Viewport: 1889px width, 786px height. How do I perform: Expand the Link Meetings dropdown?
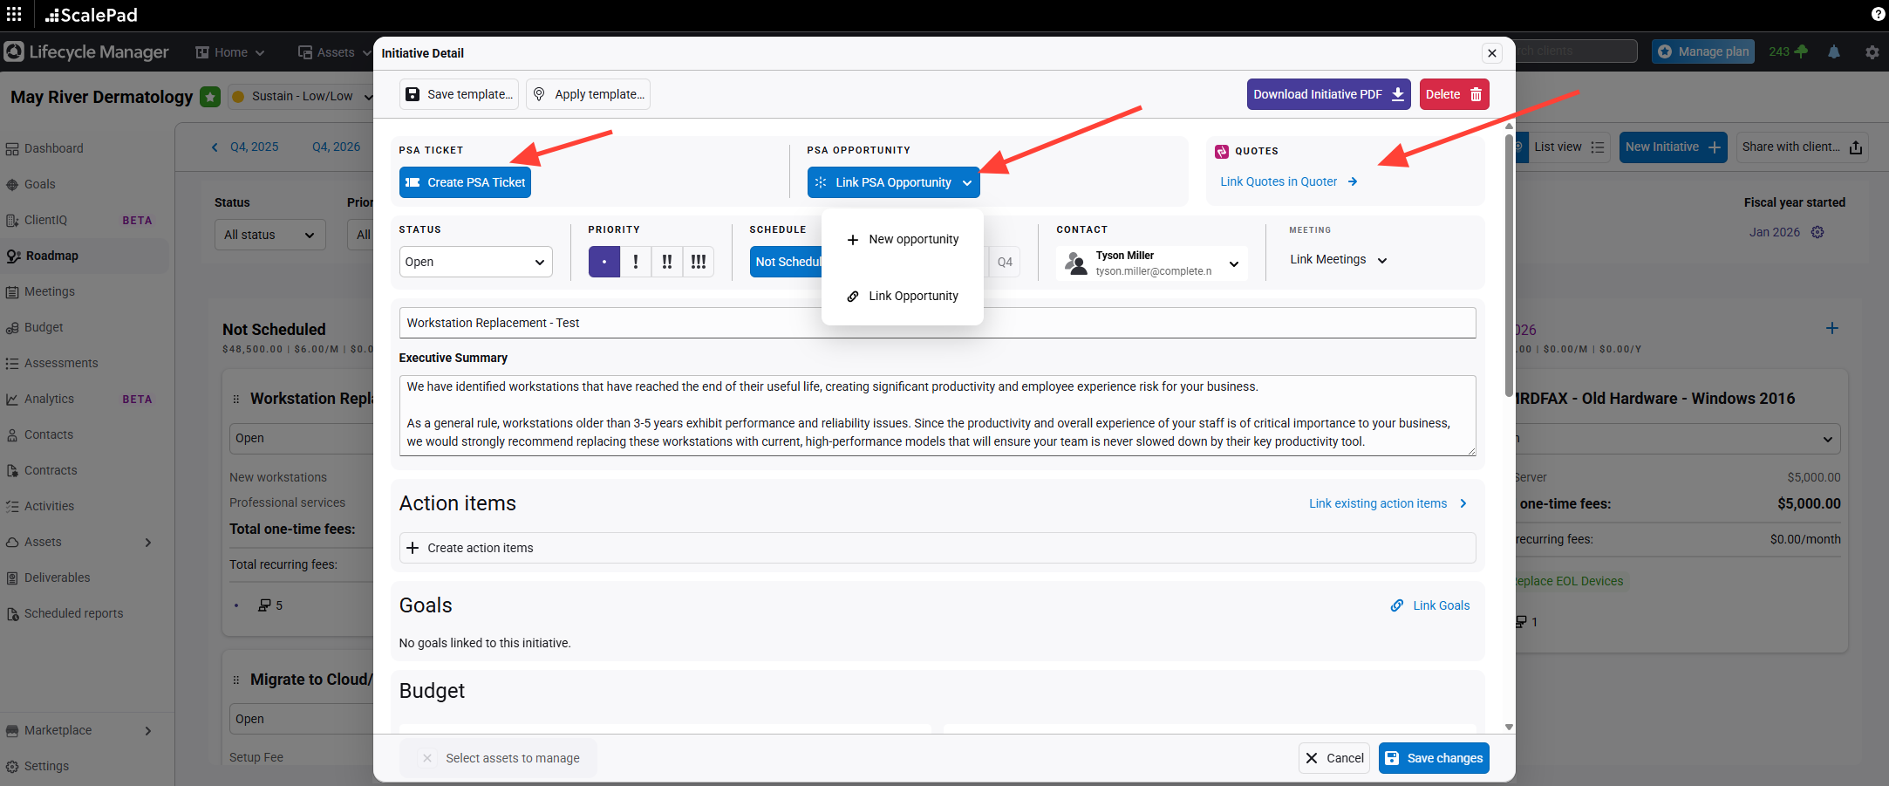(1338, 260)
